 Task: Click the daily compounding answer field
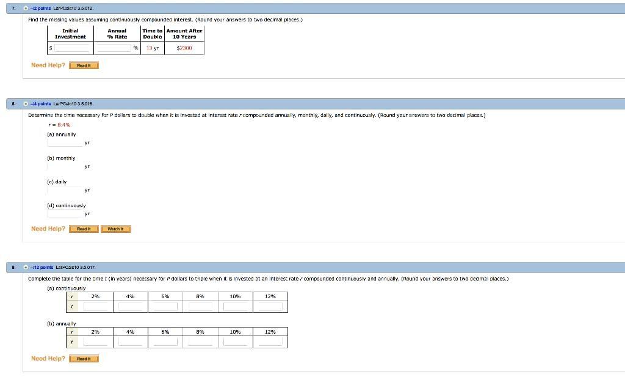65,190
